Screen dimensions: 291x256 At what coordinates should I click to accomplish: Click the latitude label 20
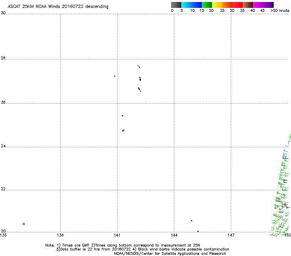pos(3,231)
